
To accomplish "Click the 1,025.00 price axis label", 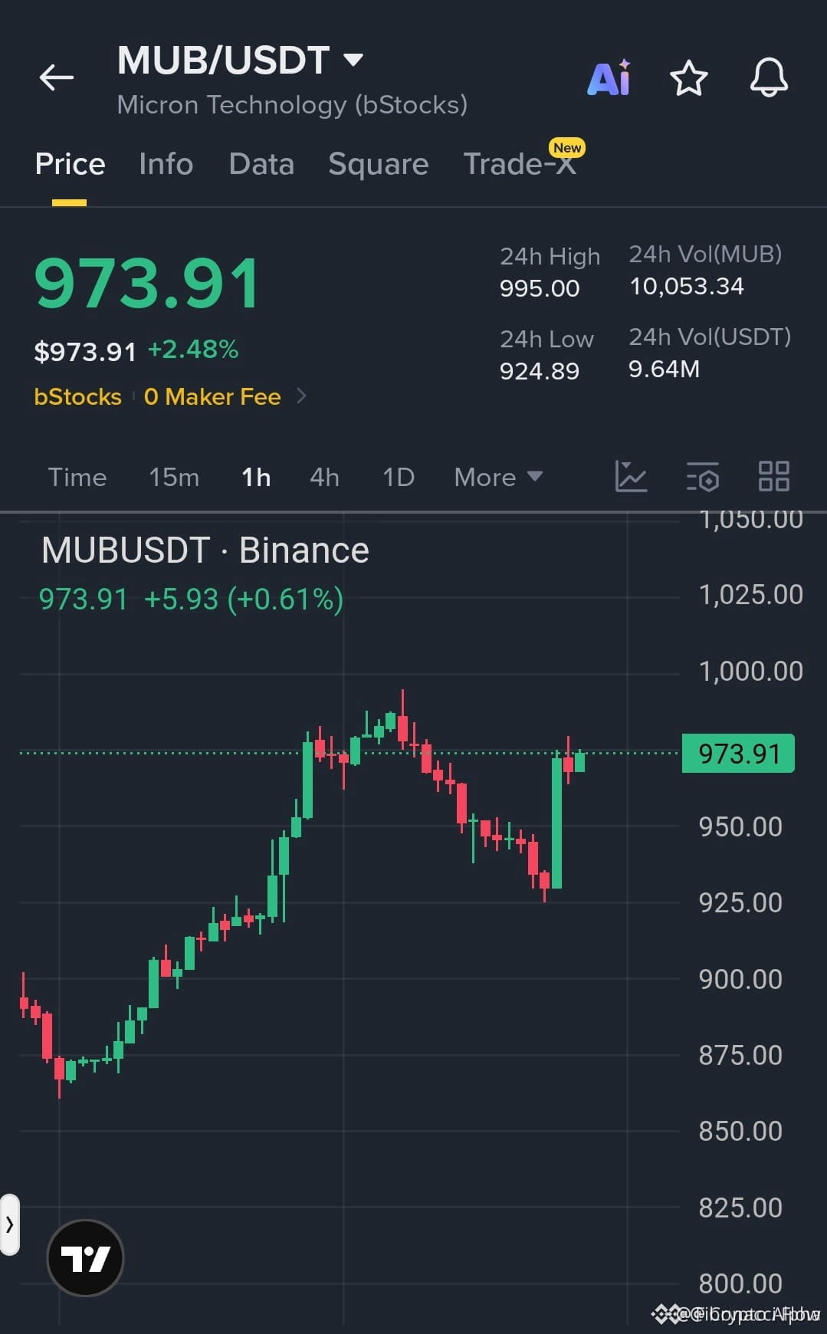I will (751, 594).
